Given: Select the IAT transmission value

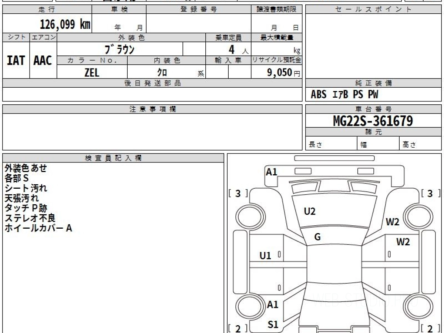Looking at the screenshot, I should (x=16, y=60).
